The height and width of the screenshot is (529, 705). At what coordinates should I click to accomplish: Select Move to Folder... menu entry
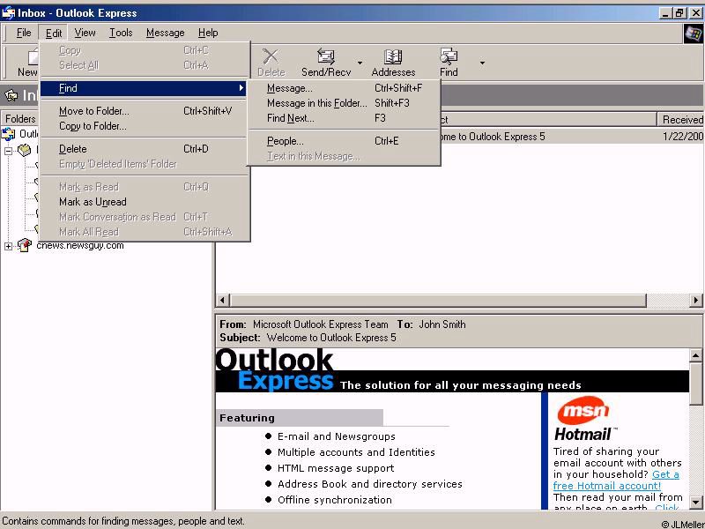point(144,111)
